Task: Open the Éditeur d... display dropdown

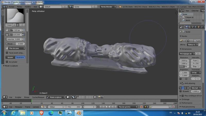Action: (193, 45)
